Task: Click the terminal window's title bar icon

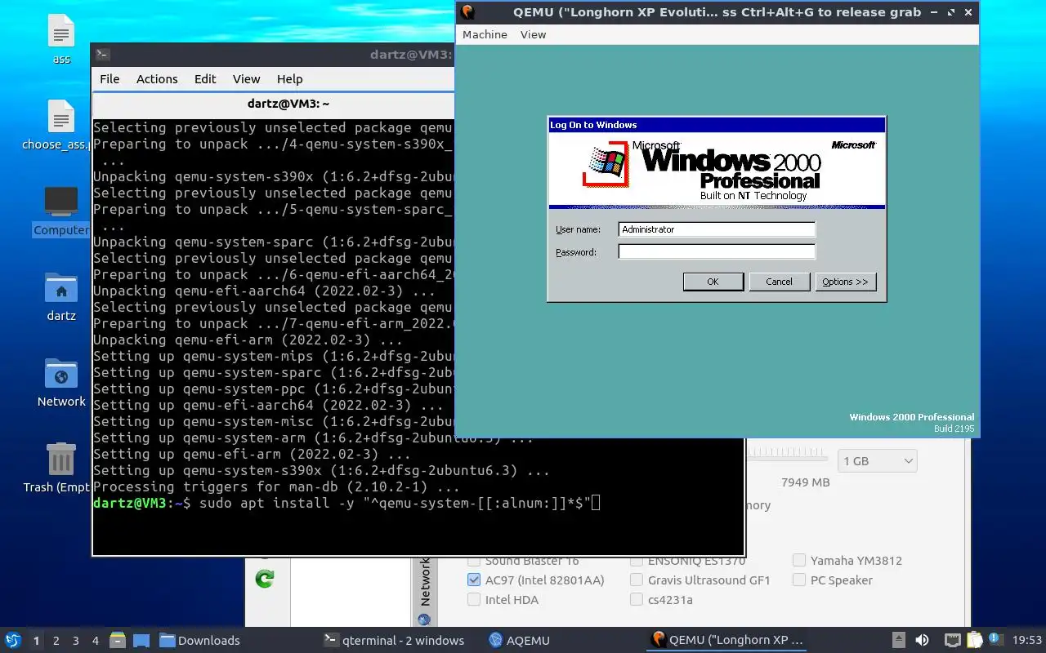Action: coord(103,55)
